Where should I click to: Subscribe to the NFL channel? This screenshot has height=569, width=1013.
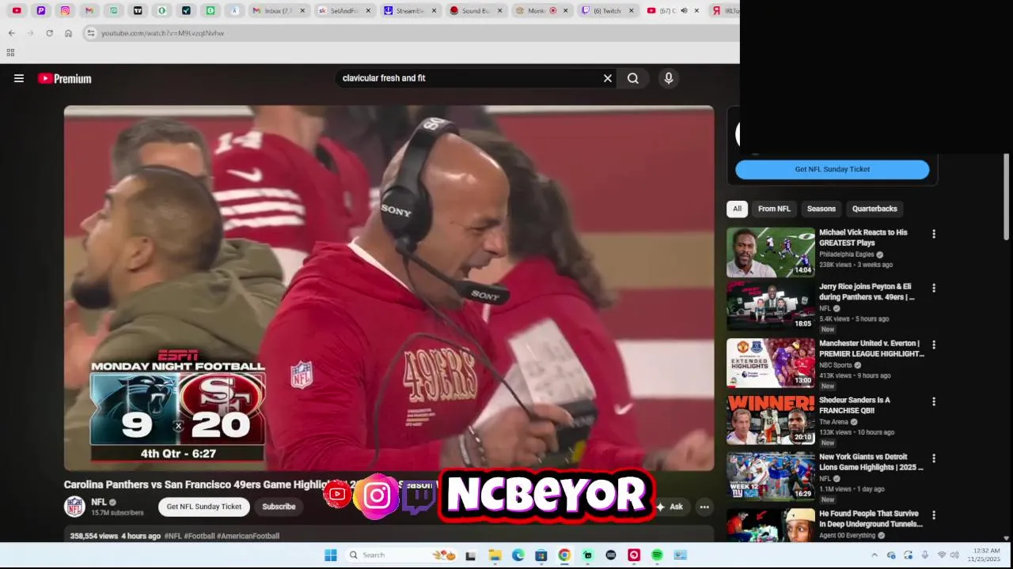(279, 507)
